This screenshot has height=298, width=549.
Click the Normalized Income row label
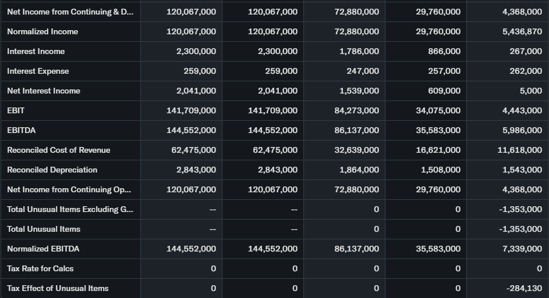42,31
